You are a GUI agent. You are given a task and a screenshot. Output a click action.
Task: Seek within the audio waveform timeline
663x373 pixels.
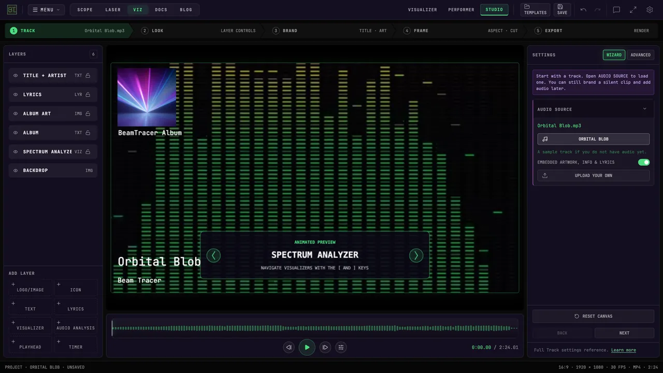click(x=315, y=328)
